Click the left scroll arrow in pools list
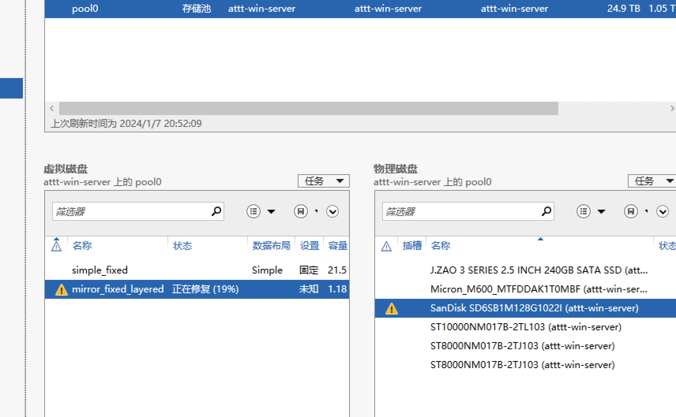Image resolution: width=676 pixels, height=417 pixels. tap(52, 108)
